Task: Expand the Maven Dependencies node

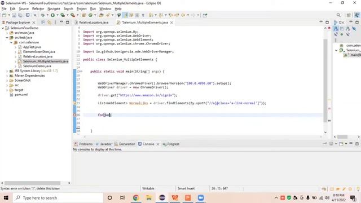Action: [x=7, y=76]
